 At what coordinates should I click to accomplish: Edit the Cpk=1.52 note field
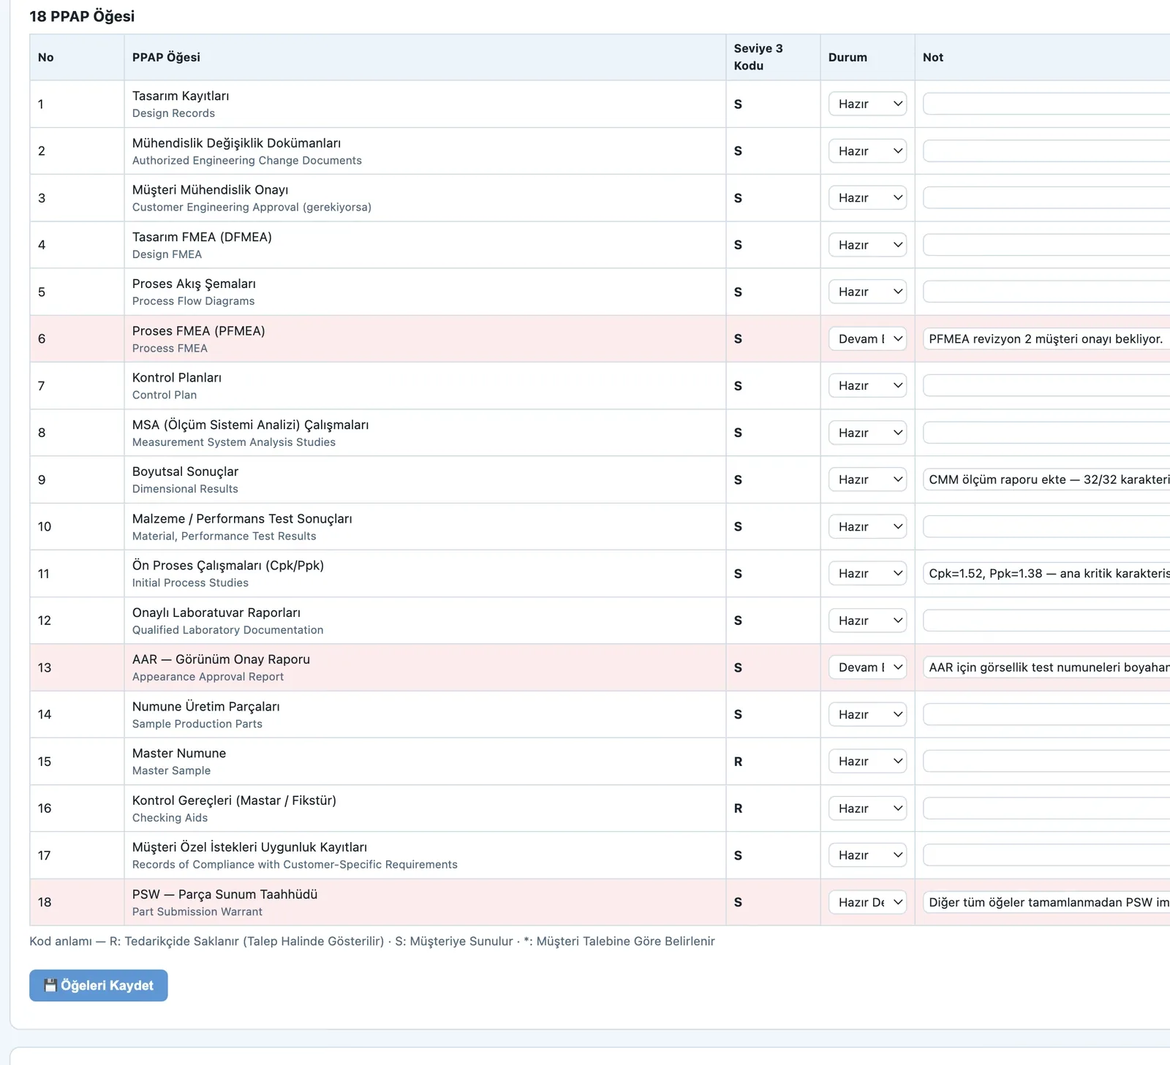tap(1046, 573)
